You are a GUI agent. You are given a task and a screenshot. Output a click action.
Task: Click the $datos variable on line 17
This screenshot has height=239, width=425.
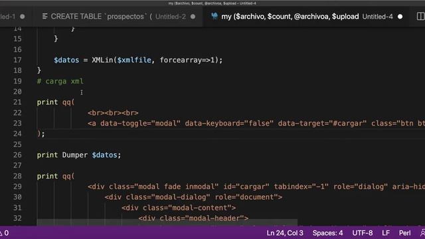(66, 60)
